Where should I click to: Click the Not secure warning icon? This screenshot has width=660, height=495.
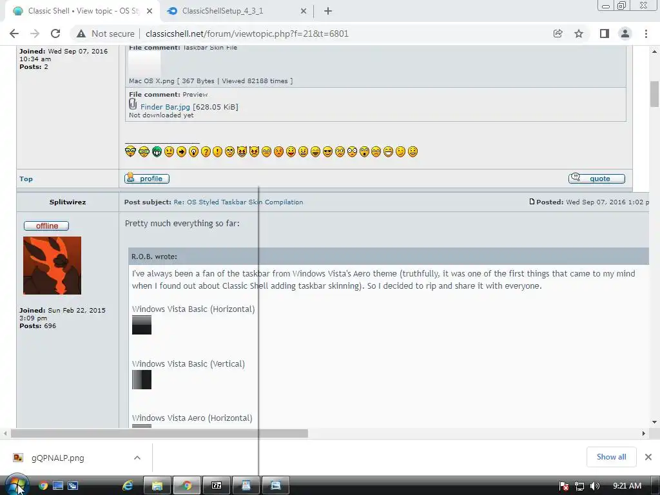(81, 34)
